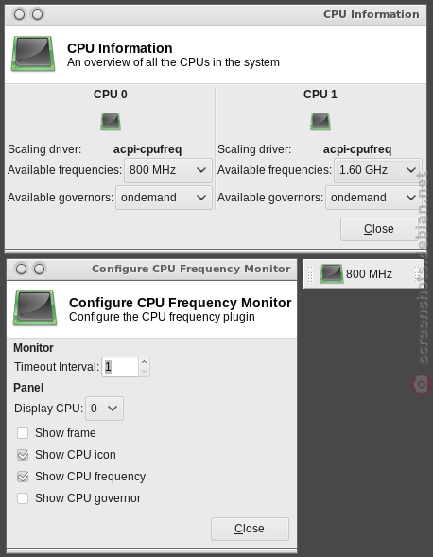The image size is (433, 557).
Task: Expand the Display CPU dropdown
Action: pos(104,409)
